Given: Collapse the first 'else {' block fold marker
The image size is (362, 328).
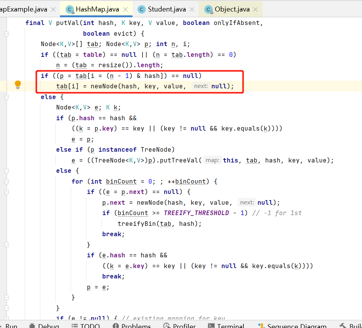Looking at the screenshot, I should [x=7, y=97].
